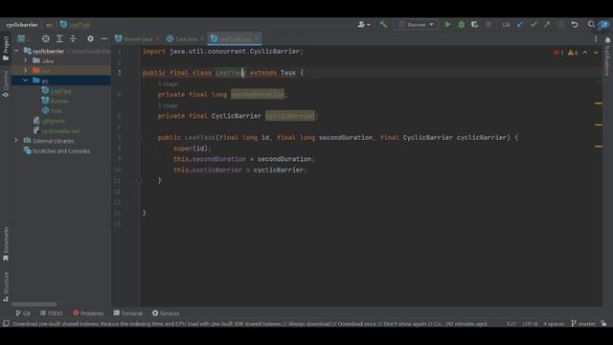Push commits with the green up-arrow icon
The height and width of the screenshot is (345, 613).
547,25
